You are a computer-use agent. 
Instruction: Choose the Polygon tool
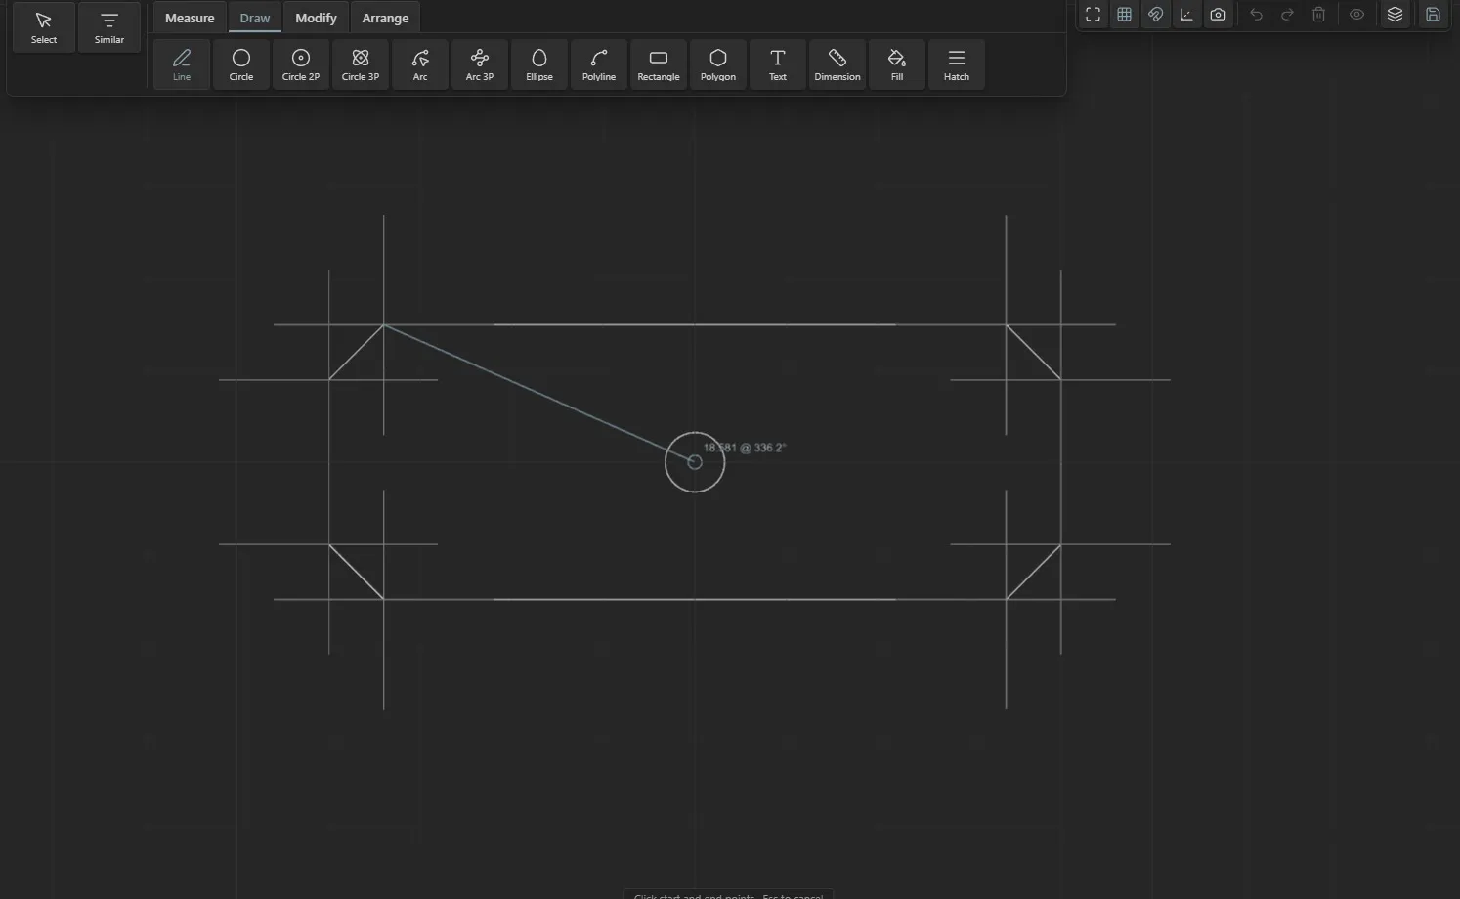718,64
